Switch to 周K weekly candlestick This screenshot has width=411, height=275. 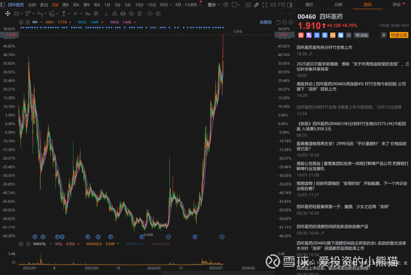[x=66, y=5]
